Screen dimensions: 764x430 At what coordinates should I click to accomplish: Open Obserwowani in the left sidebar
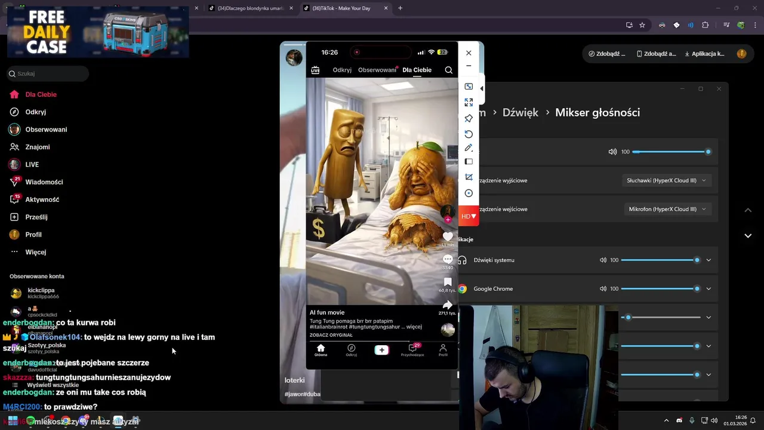click(x=38, y=130)
